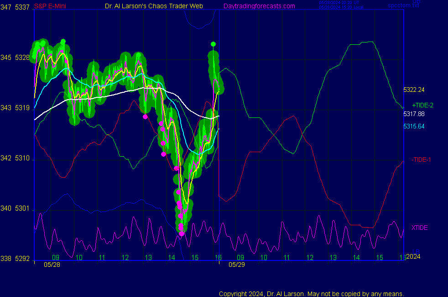Click hour 12 label for 05/28 session
The height and width of the screenshot is (297, 448).
pyautogui.click(x=125, y=258)
